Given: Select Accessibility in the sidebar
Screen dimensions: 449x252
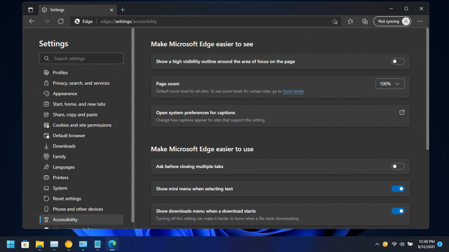Looking at the screenshot, I should coord(81,220).
